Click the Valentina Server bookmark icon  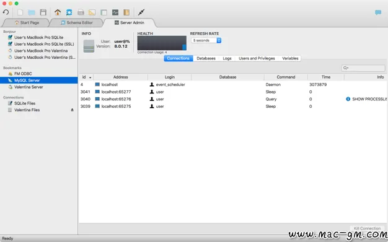click(x=10, y=87)
